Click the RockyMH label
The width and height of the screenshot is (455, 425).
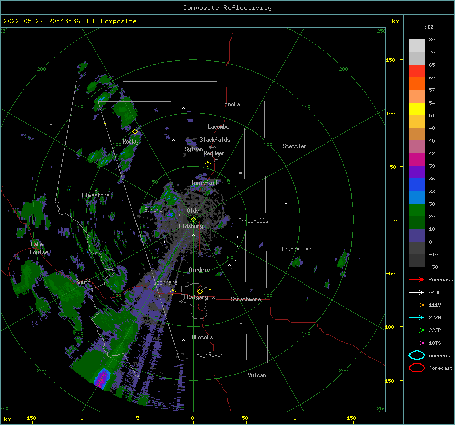pos(133,141)
